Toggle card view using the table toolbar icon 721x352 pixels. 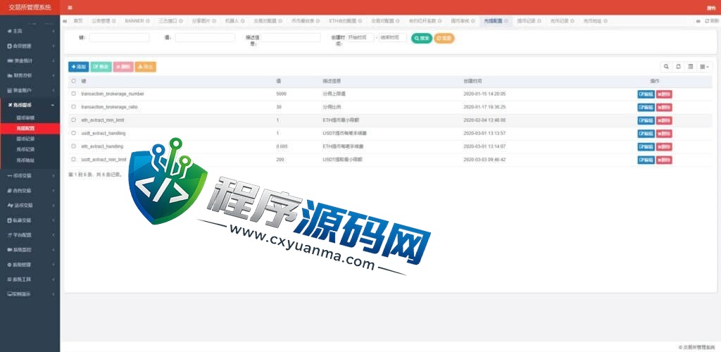click(691, 67)
